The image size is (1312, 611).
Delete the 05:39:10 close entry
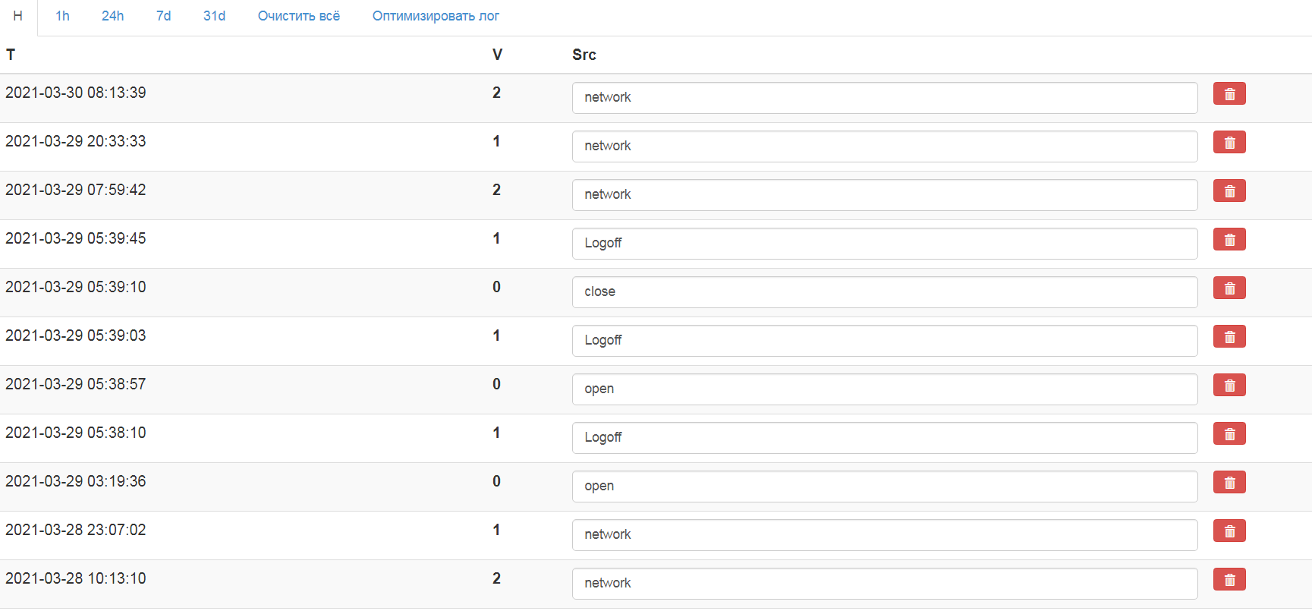pyautogui.click(x=1229, y=288)
